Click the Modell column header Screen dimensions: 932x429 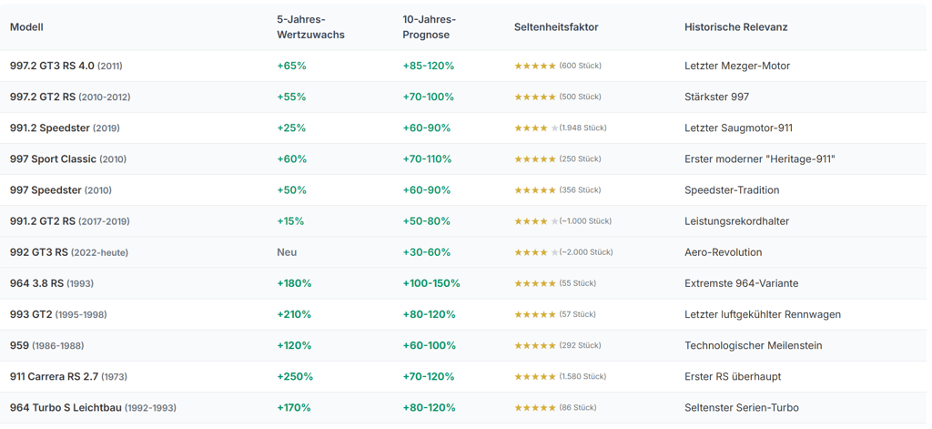26,27
